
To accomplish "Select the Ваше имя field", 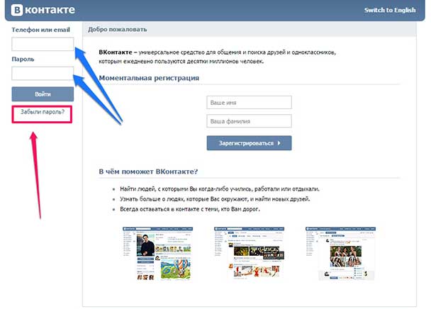I will (249, 103).
